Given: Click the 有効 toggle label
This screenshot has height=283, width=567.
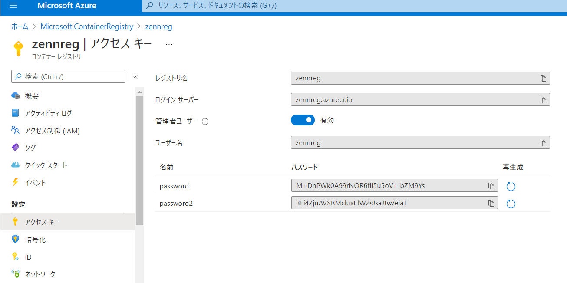Looking at the screenshot, I should tap(327, 120).
